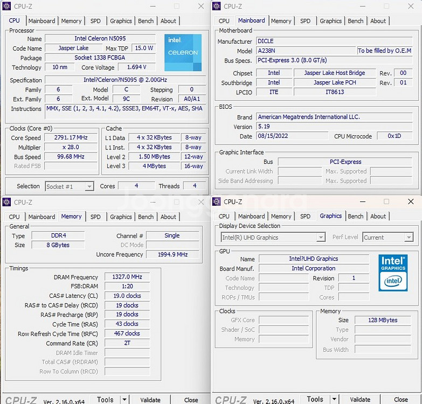422x404 pixels.
Task: Click the 1327.0 MHz DRAM frequency value
Action: pos(127,277)
